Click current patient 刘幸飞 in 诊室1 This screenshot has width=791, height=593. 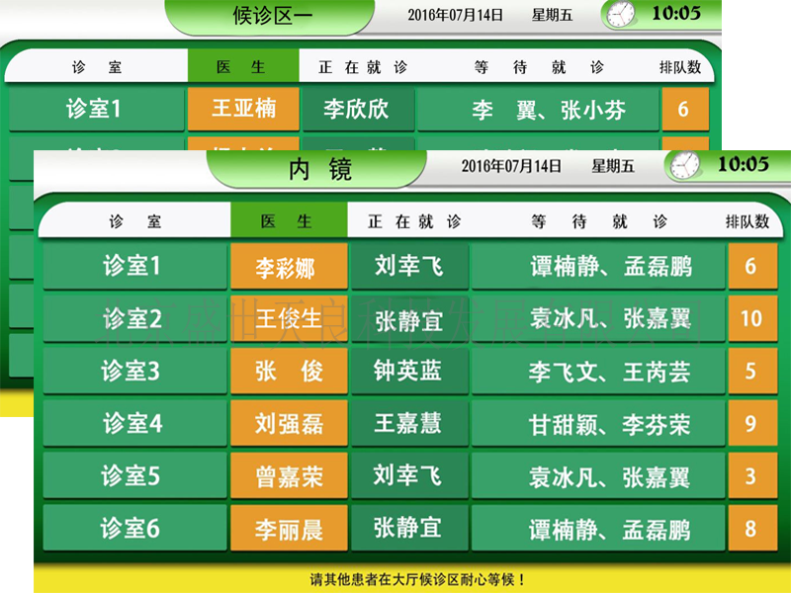(x=410, y=266)
